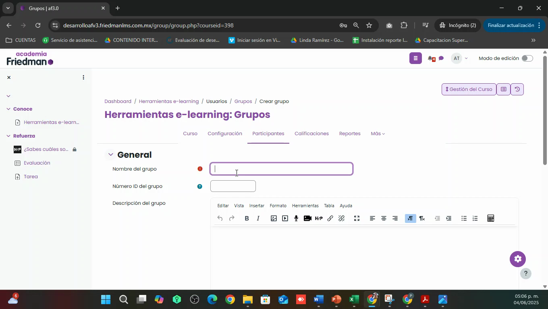Close the course index sidebar
This screenshot has width=548, height=309.
(x=9, y=77)
